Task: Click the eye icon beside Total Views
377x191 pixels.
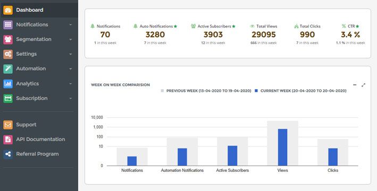Action: (252, 26)
